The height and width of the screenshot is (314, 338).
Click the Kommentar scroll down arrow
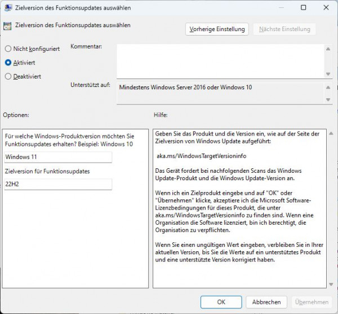328,74
